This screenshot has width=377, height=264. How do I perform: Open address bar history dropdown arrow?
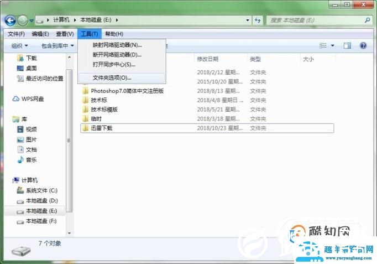pyautogui.click(x=248, y=20)
